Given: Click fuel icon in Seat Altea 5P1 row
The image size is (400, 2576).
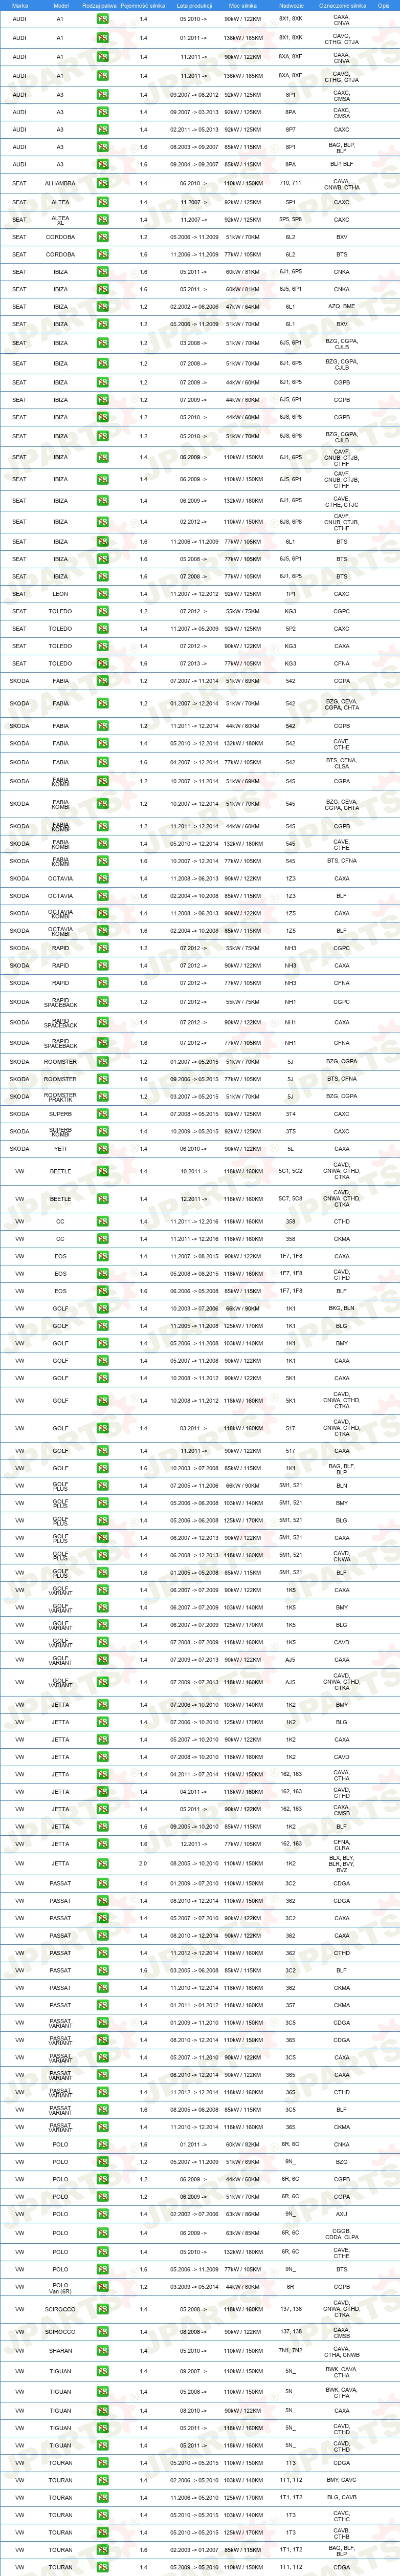Looking at the screenshot, I should coord(103,203).
